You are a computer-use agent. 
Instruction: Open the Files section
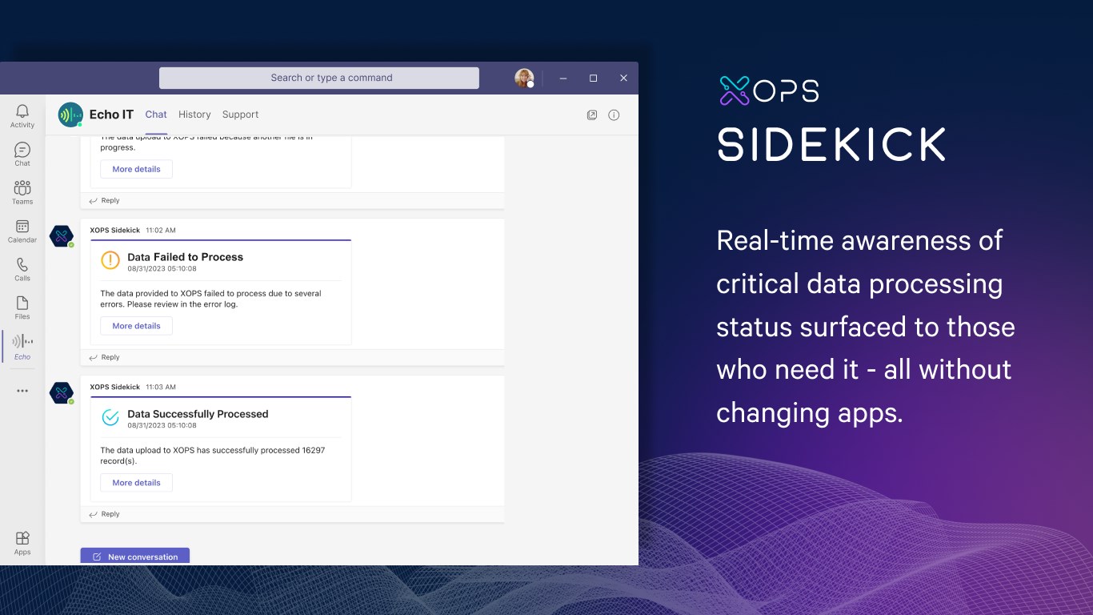tap(22, 307)
